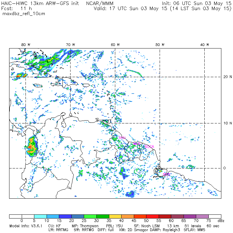Viewport: 233px width, 233px height.
Task: Click the Init: 06 UTC Sun 03 May 15 text
Action: [196, 3]
